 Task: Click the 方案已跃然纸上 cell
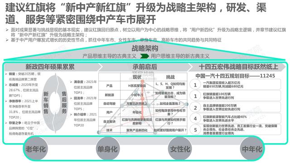[x=137, y=104]
